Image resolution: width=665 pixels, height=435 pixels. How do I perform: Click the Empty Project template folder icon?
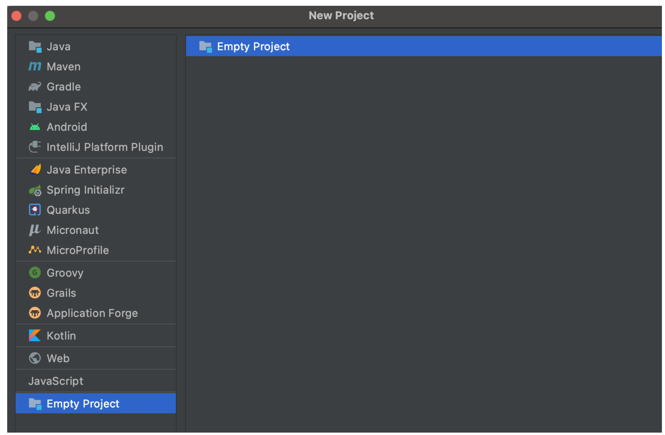point(205,46)
